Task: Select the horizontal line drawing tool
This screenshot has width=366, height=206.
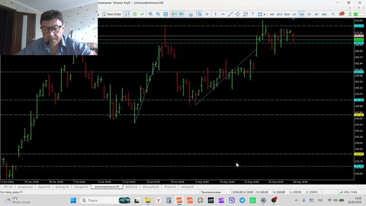Action: 223,14
